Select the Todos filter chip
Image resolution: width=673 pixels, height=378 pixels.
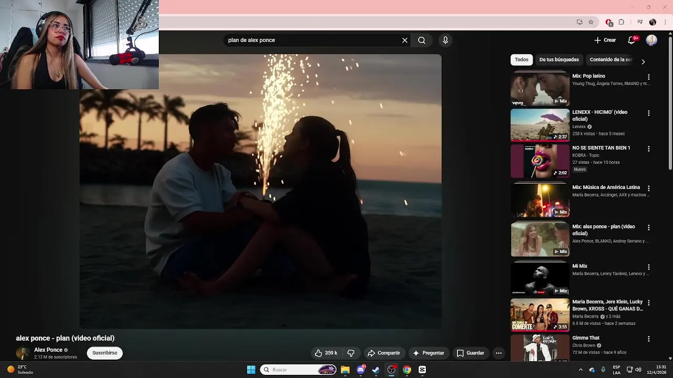coord(522,59)
